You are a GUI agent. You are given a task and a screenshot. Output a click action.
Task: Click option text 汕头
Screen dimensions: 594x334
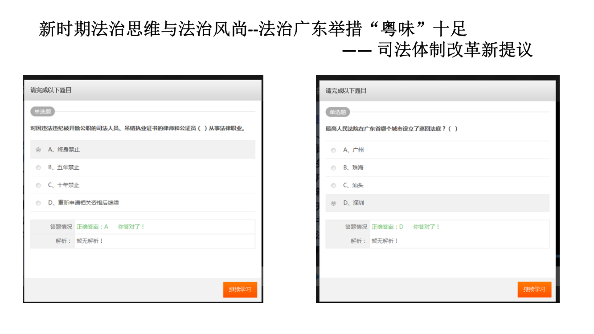(x=358, y=185)
